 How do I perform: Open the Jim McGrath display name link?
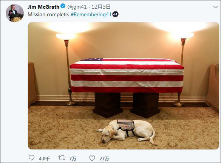pos(43,7)
